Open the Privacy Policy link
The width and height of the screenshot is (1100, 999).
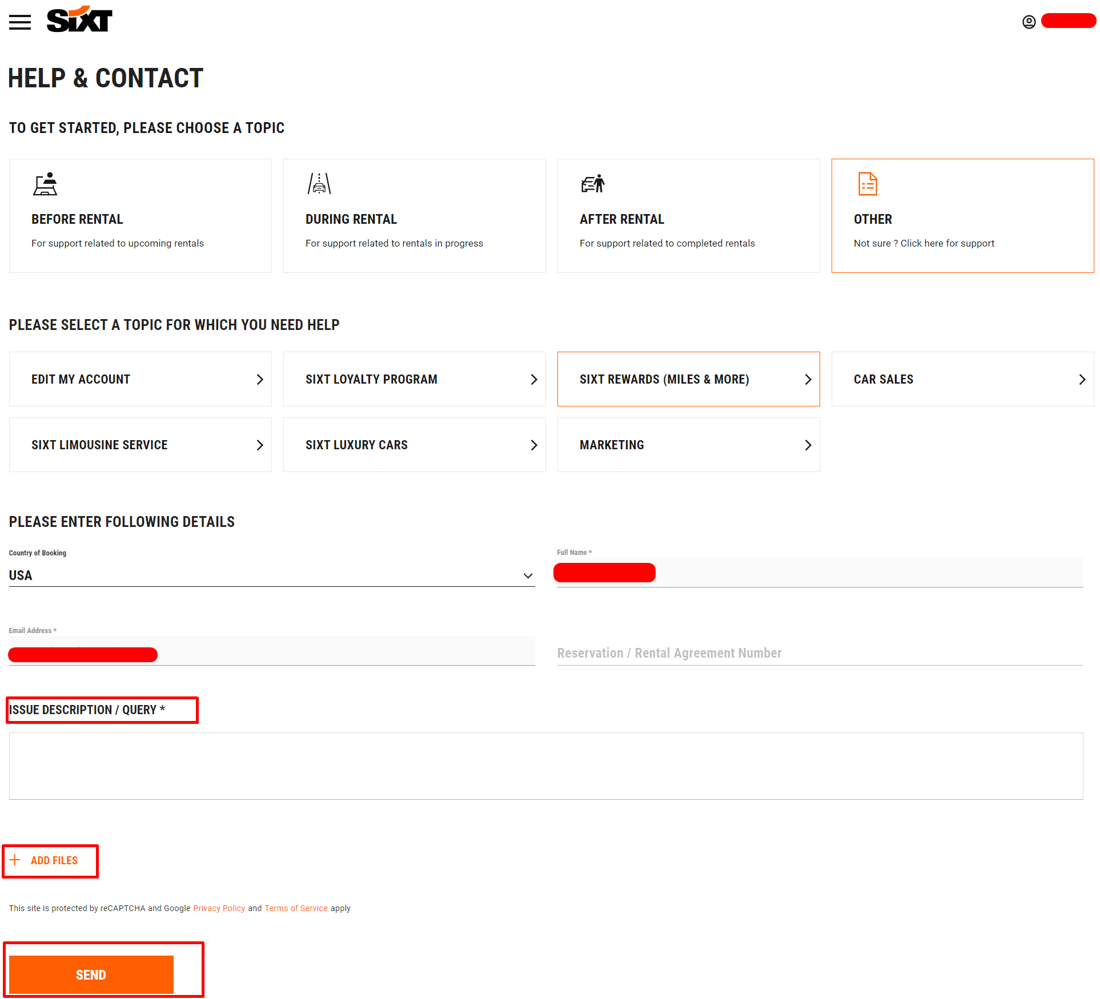pyautogui.click(x=219, y=908)
